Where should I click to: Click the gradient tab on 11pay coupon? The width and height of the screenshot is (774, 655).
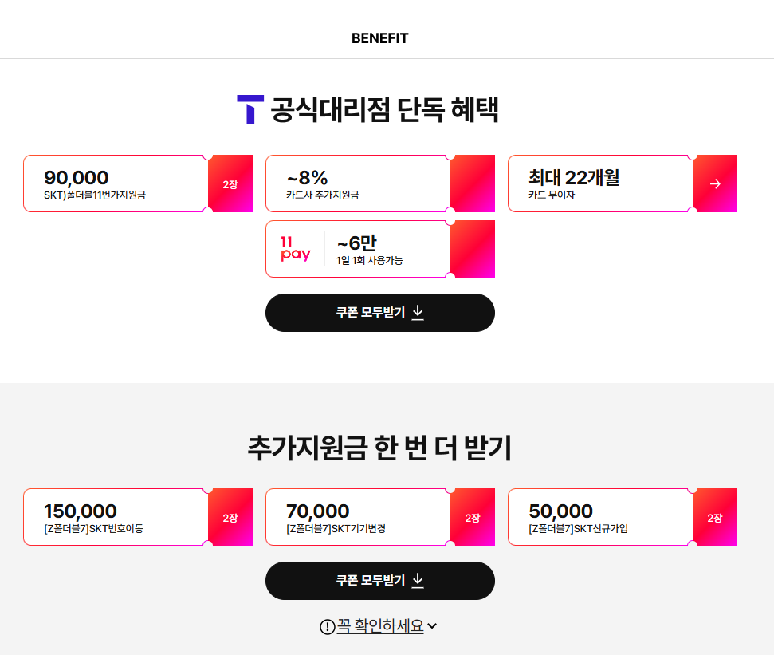[x=473, y=249]
